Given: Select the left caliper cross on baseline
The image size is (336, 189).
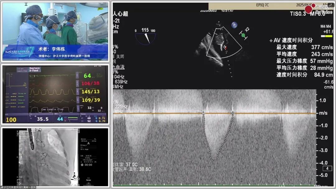Looking at the screenshot, I should click(203, 113).
